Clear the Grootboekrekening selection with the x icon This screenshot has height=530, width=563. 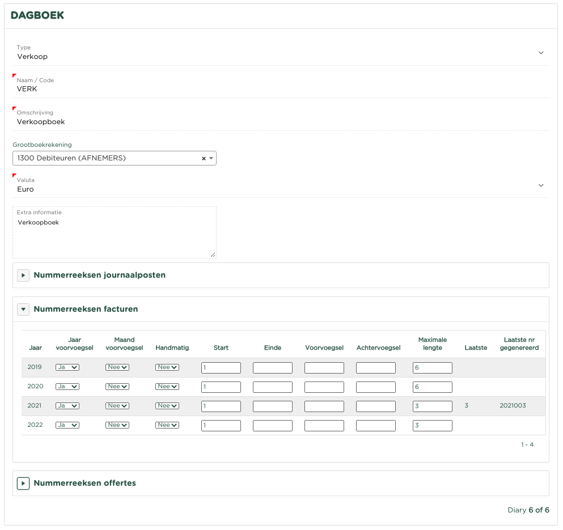pos(204,159)
